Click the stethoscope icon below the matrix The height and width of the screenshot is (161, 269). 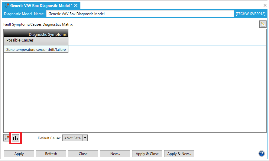[x=7, y=138]
